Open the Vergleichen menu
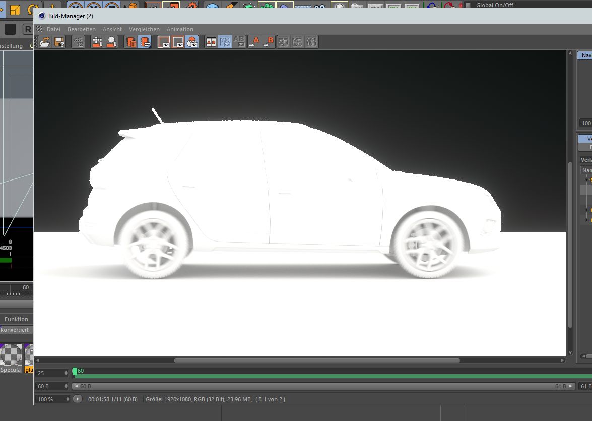 [x=144, y=29]
